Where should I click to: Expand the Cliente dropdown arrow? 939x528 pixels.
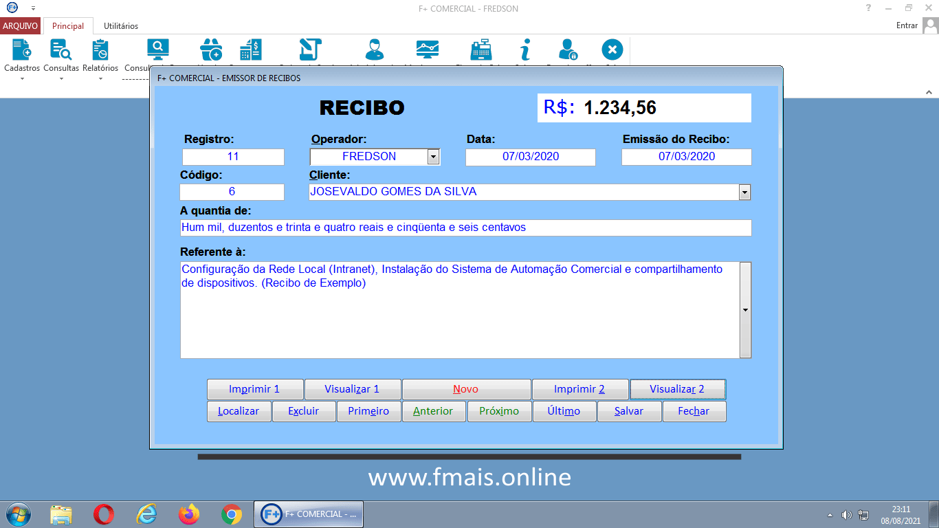coord(744,192)
